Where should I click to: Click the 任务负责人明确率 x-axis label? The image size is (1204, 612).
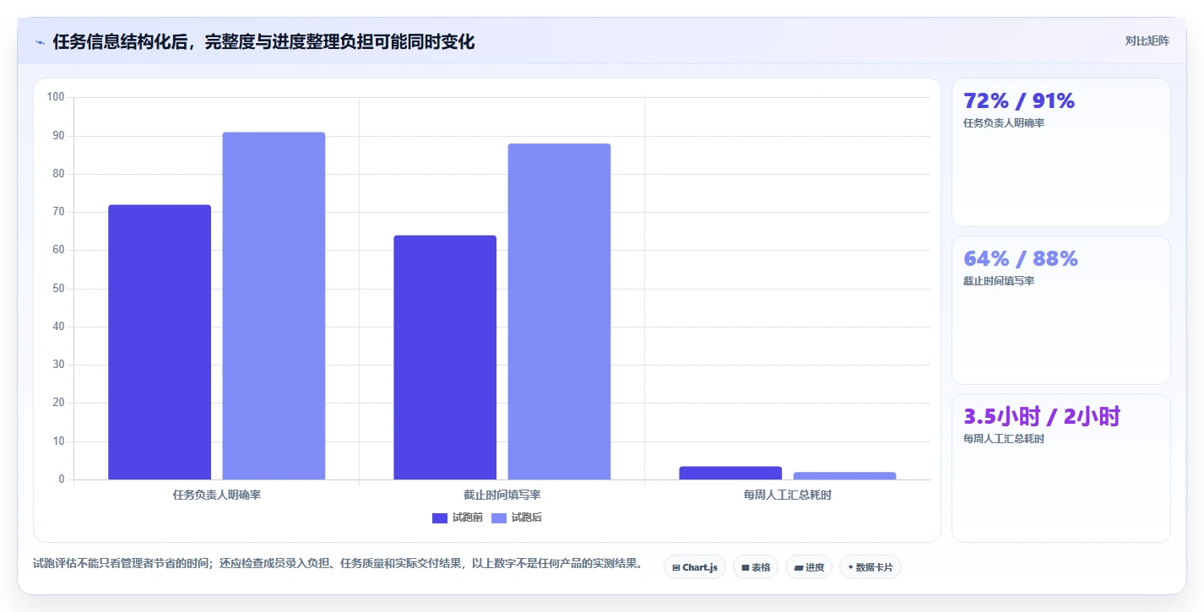[x=217, y=495]
